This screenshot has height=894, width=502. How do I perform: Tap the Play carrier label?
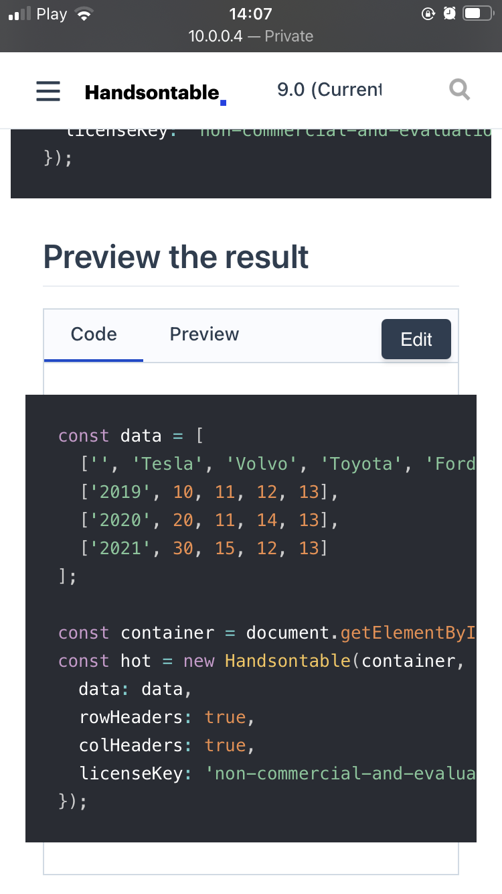(x=52, y=13)
